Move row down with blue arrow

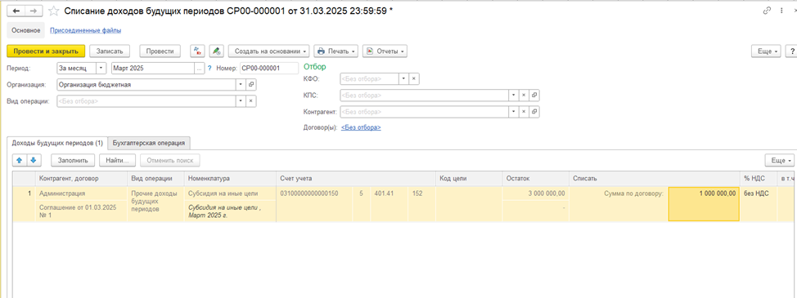(x=33, y=160)
